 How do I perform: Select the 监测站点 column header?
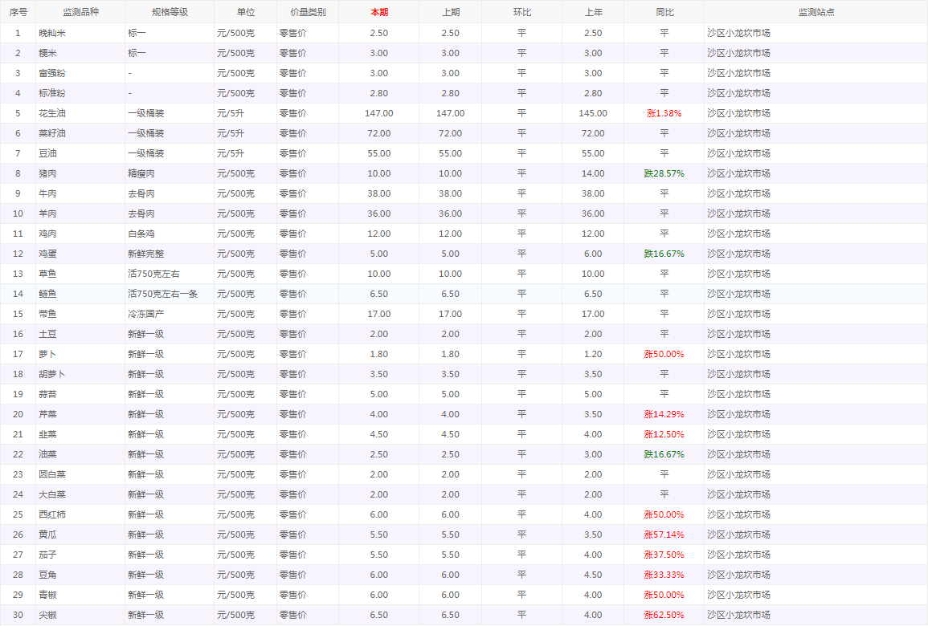point(816,12)
